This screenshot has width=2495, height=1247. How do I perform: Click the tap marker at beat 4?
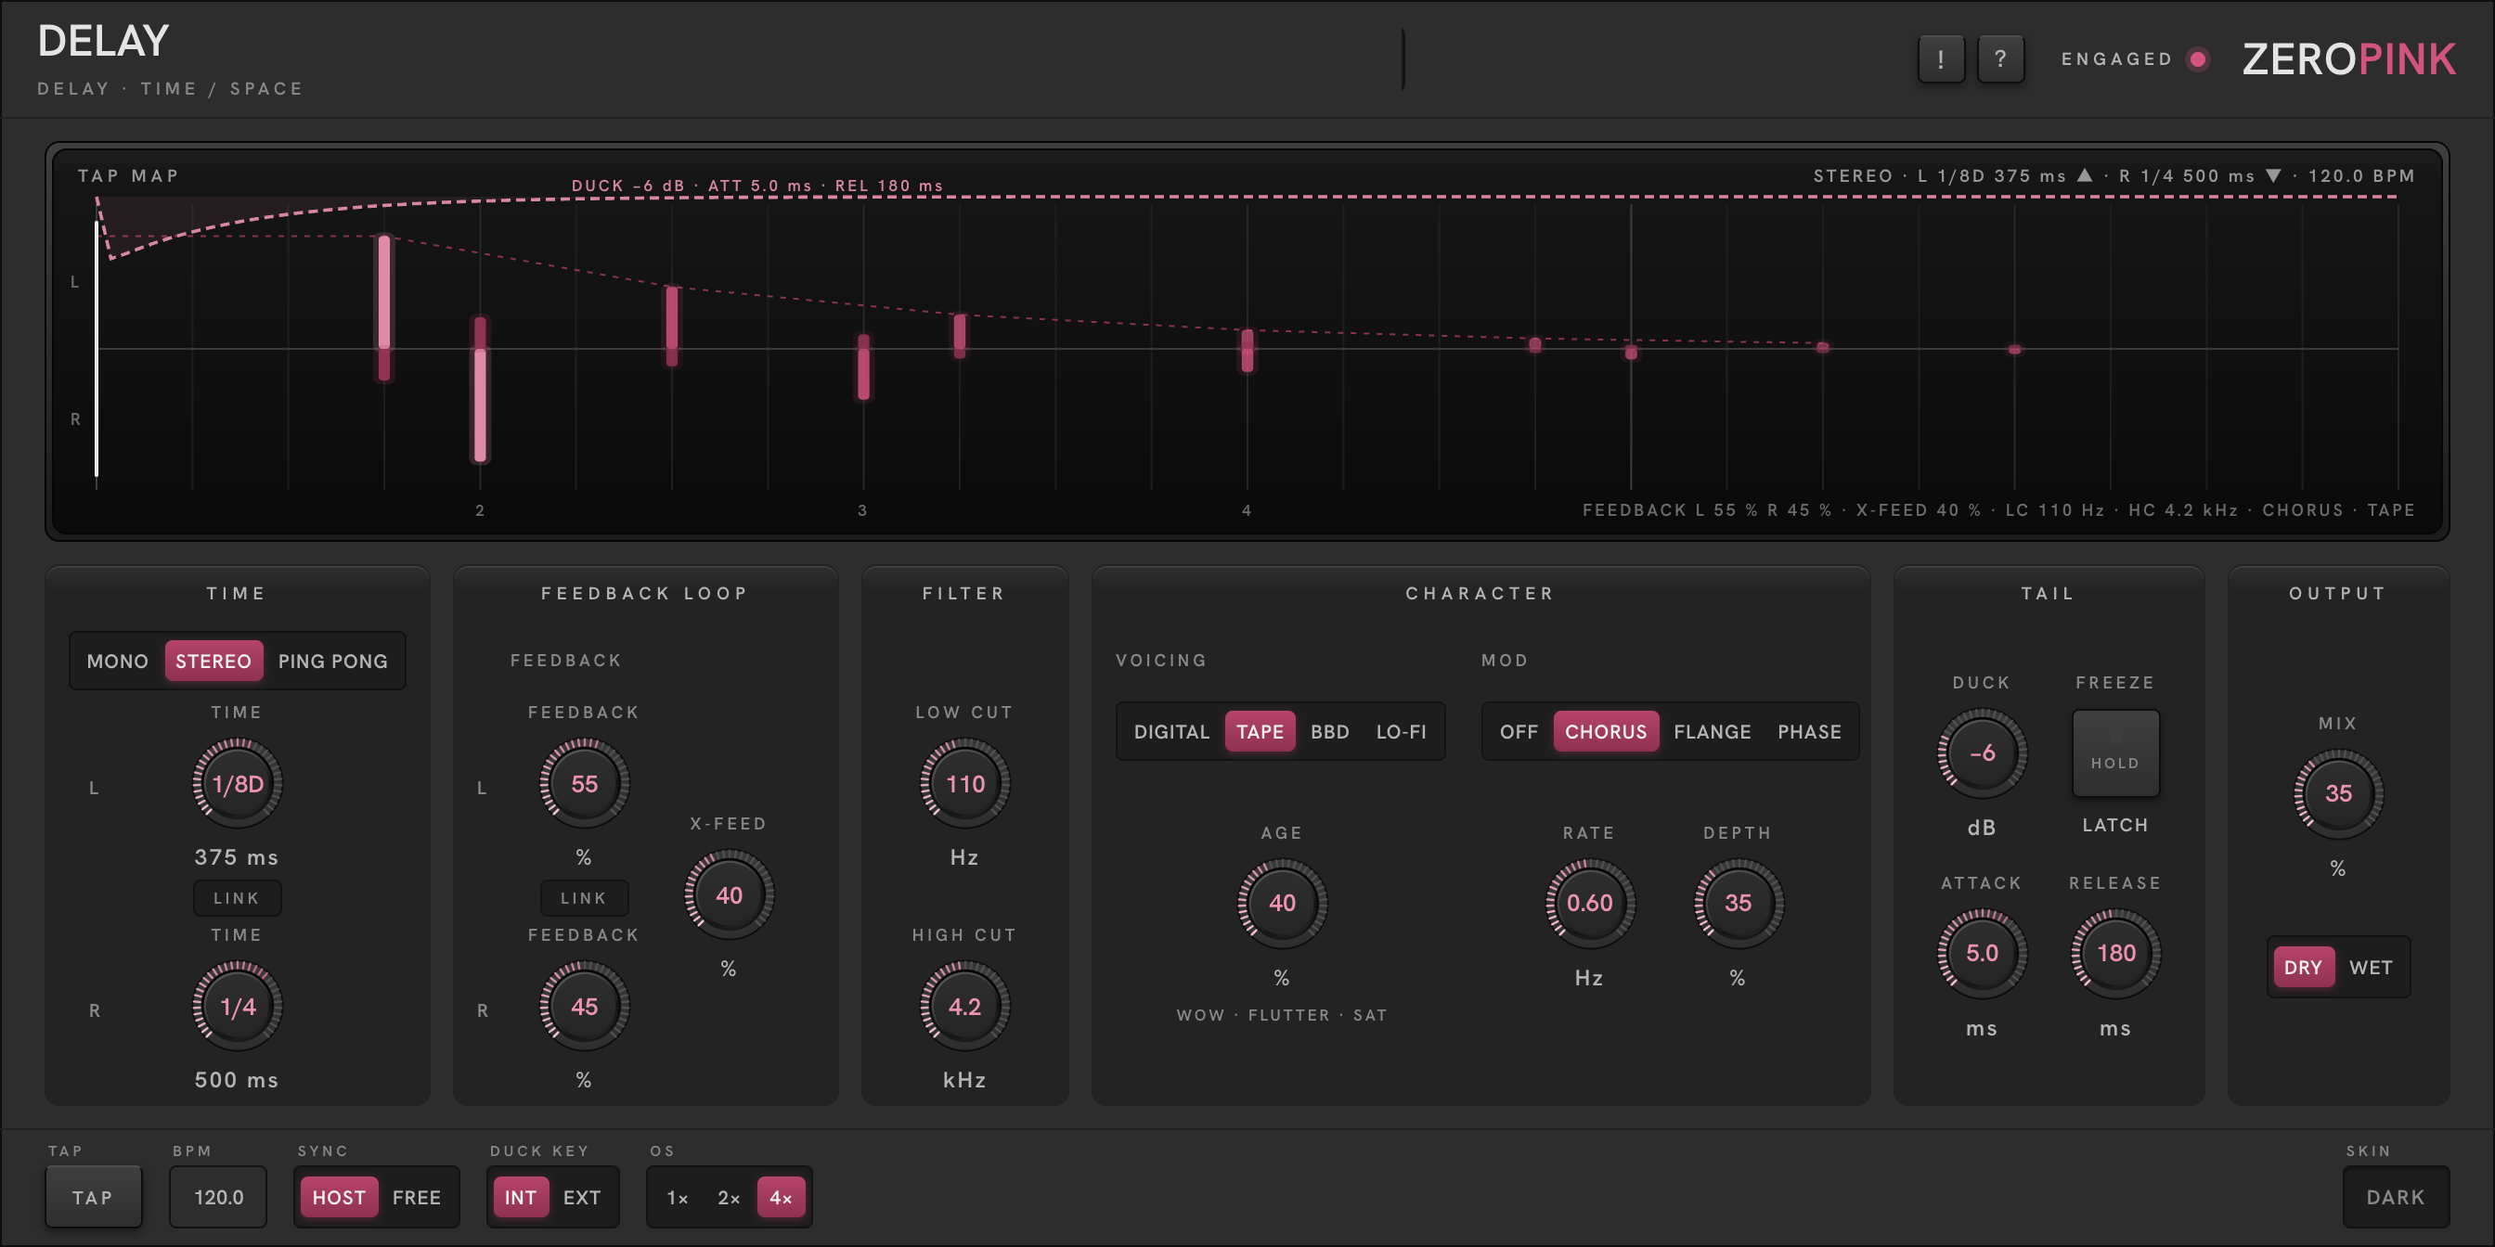pyautogui.click(x=1247, y=351)
